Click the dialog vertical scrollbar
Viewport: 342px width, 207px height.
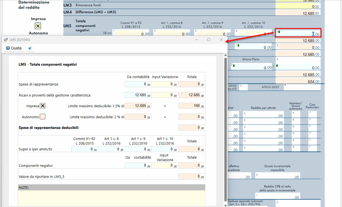225,127
